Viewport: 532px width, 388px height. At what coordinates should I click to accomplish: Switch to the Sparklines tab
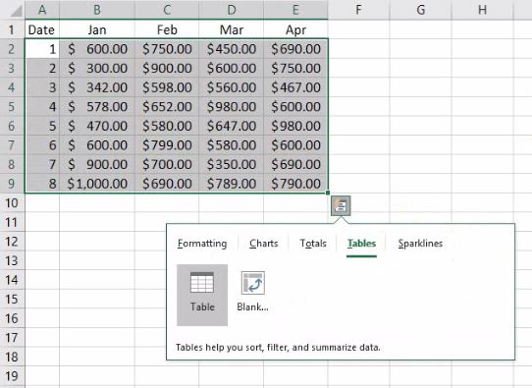(x=420, y=244)
